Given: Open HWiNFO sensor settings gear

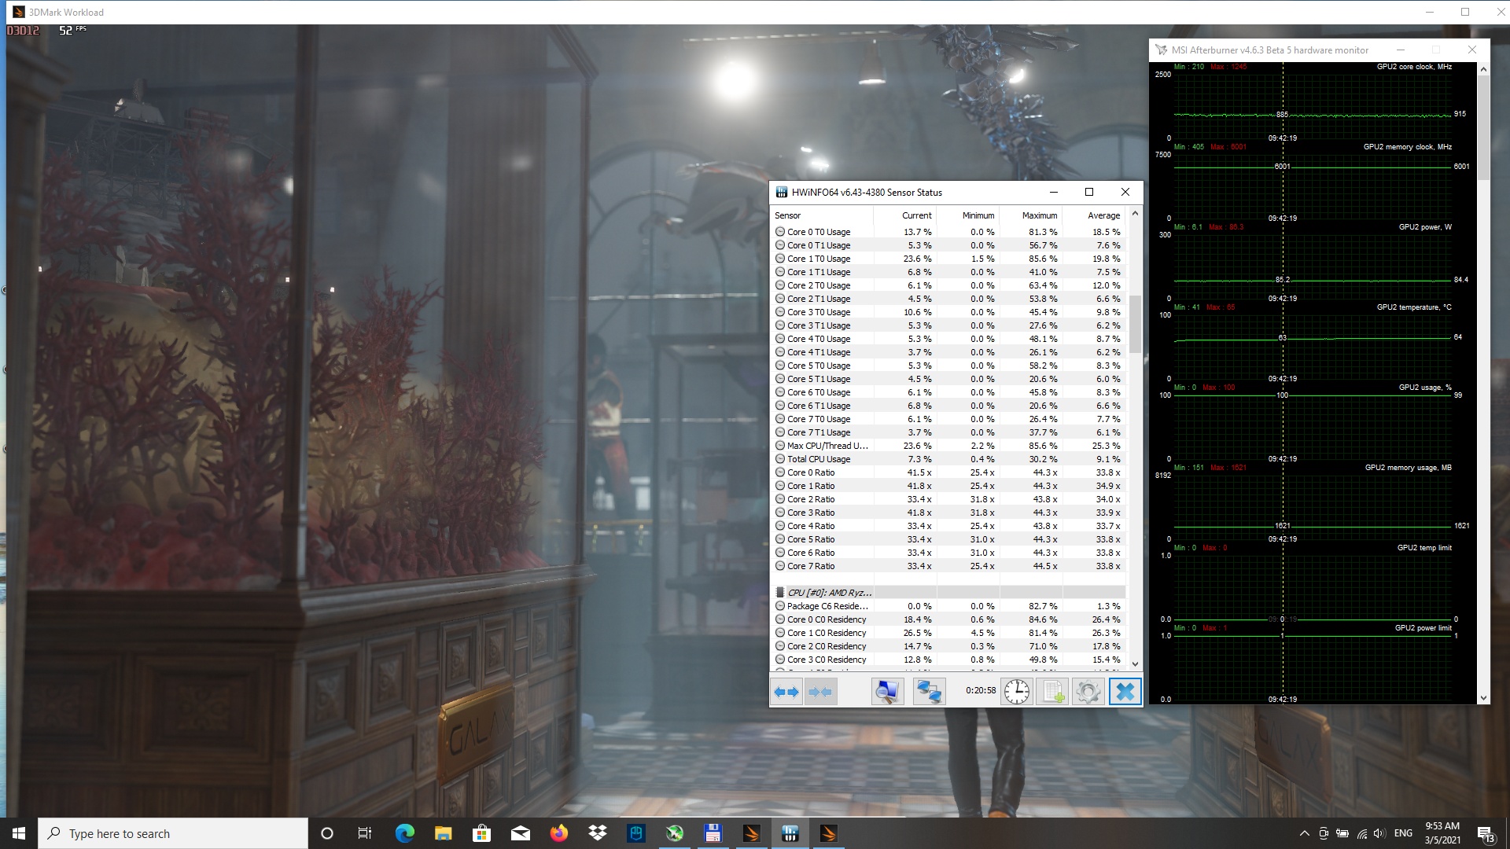Looking at the screenshot, I should [x=1088, y=692].
